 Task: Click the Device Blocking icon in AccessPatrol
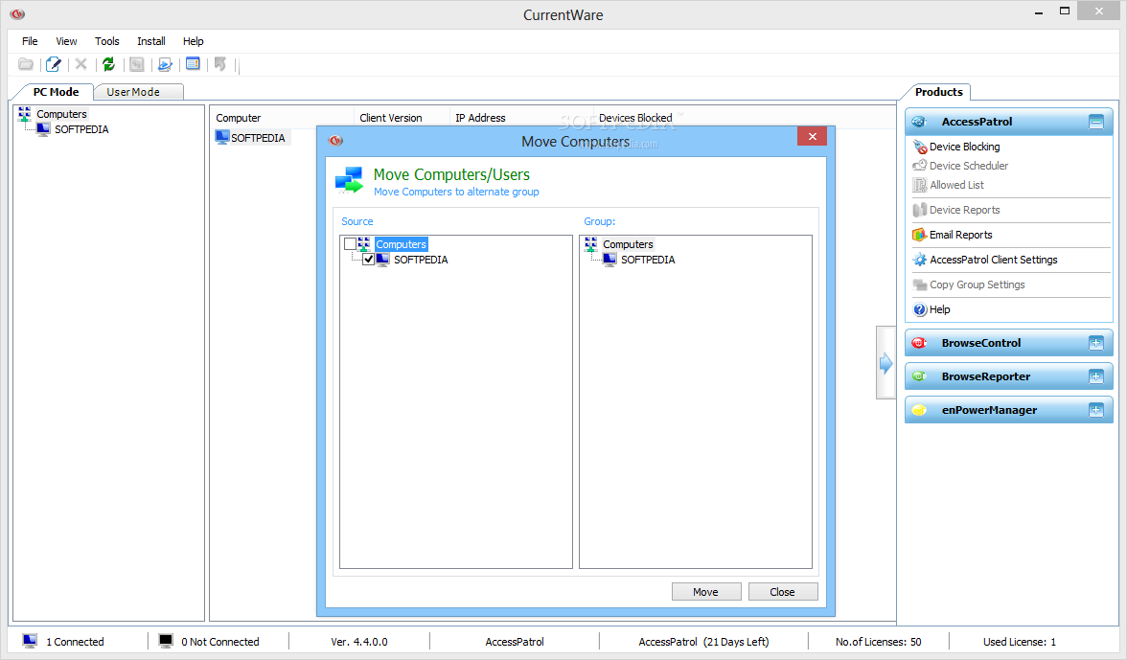(919, 147)
